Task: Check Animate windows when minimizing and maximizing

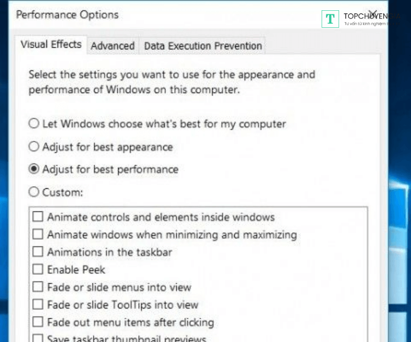Action: [x=38, y=235]
